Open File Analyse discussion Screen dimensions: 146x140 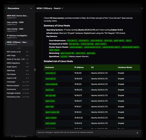18,74
